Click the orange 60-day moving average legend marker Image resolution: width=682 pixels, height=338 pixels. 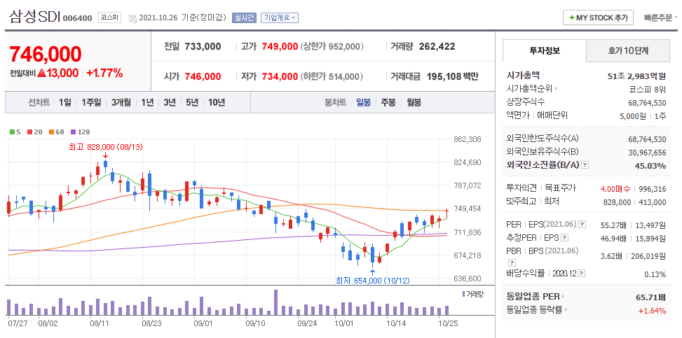tap(51, 132)
